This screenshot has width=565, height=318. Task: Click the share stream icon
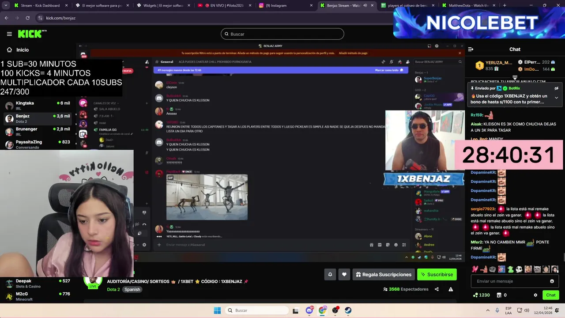tap(437, 289)
